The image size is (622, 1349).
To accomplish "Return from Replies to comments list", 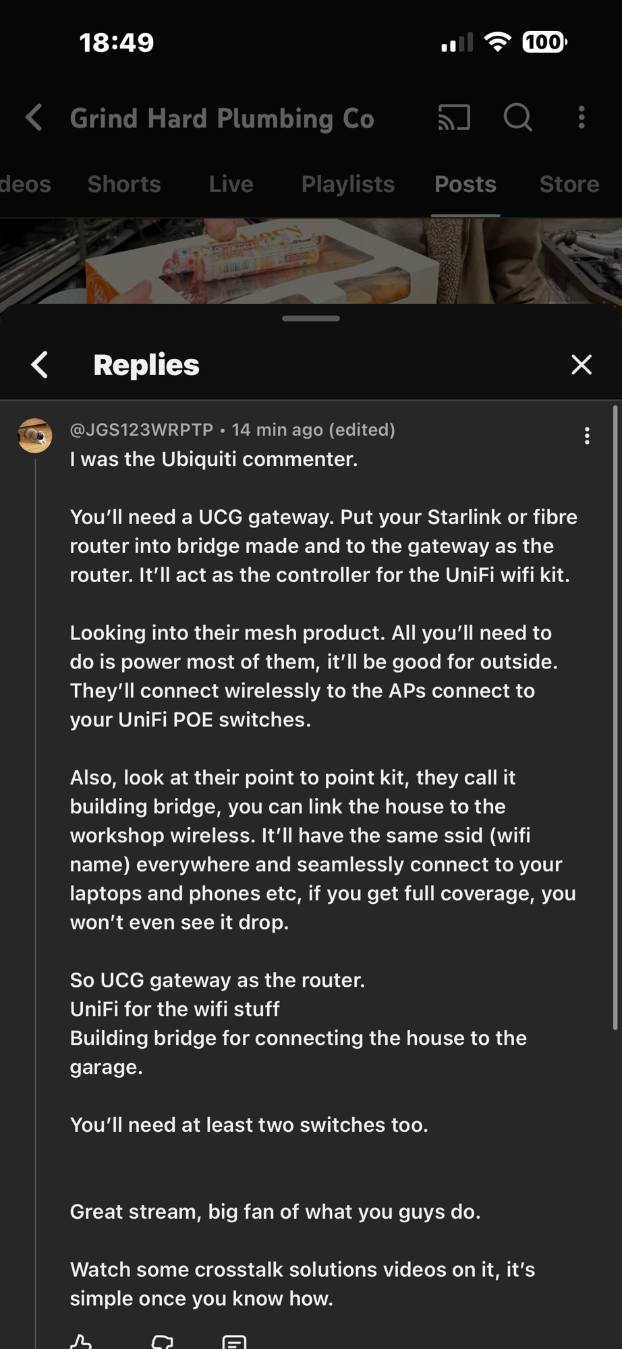I will [40, 365].
